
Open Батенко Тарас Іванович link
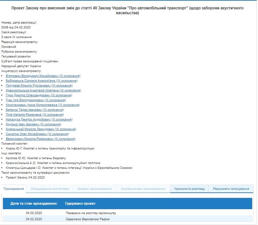(35, 109)
